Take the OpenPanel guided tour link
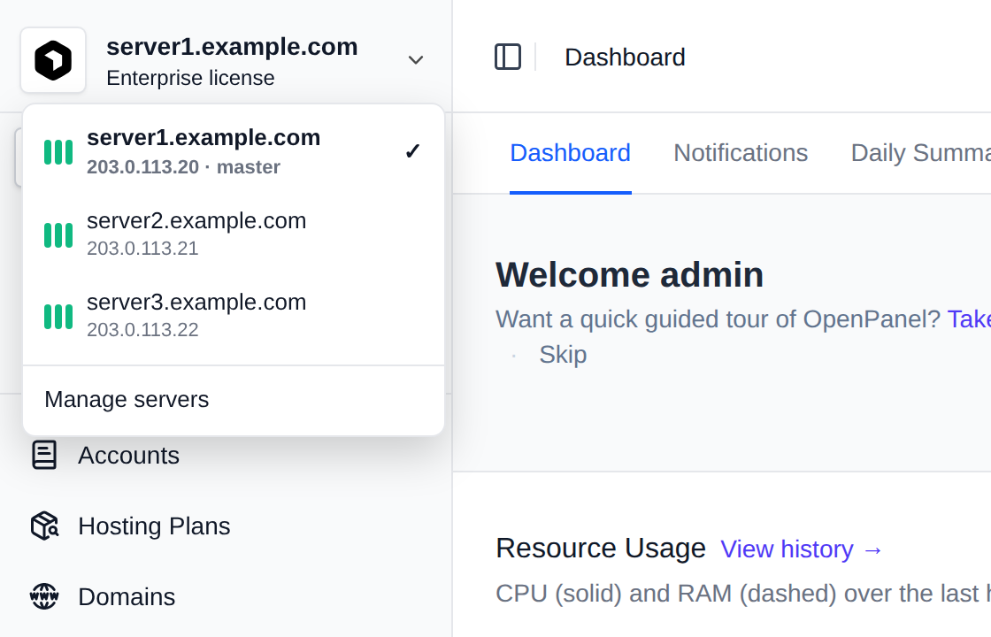The width and height of the screenshot is (991, 637). coord(968,319)
